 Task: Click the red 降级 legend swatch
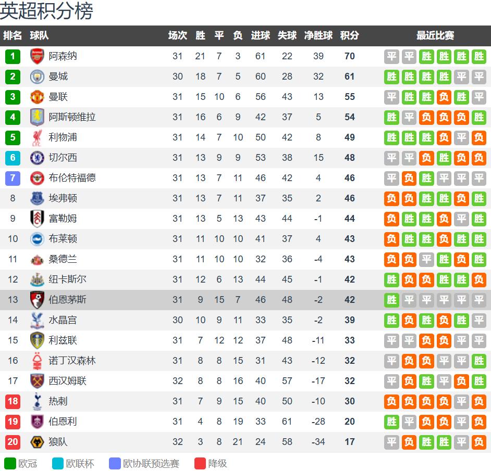pyautogui.click(x=200, y=463)
